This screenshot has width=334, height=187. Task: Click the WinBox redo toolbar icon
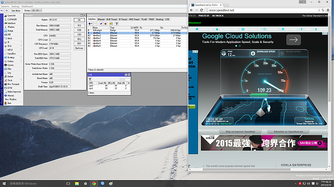[6, 10]
